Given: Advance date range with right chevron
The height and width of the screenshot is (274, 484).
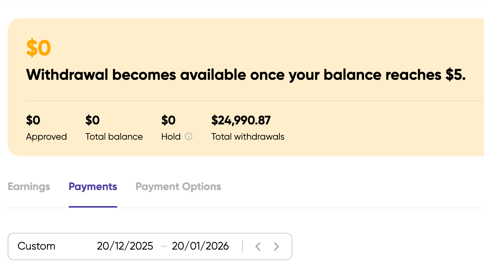Looking at the screenshot, I should [x=277, y=247].
